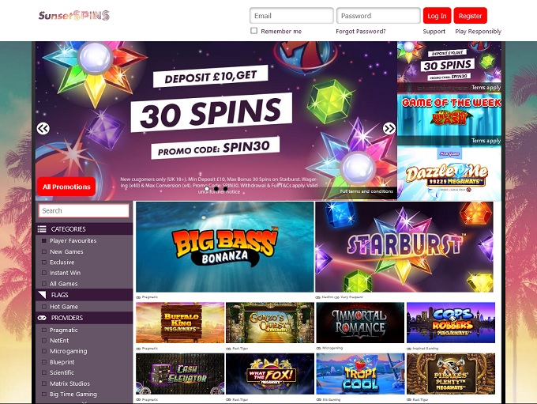This screenshot has width=537, height=404.
Task: Click the Sunset Spins logo
Action: 74,16
